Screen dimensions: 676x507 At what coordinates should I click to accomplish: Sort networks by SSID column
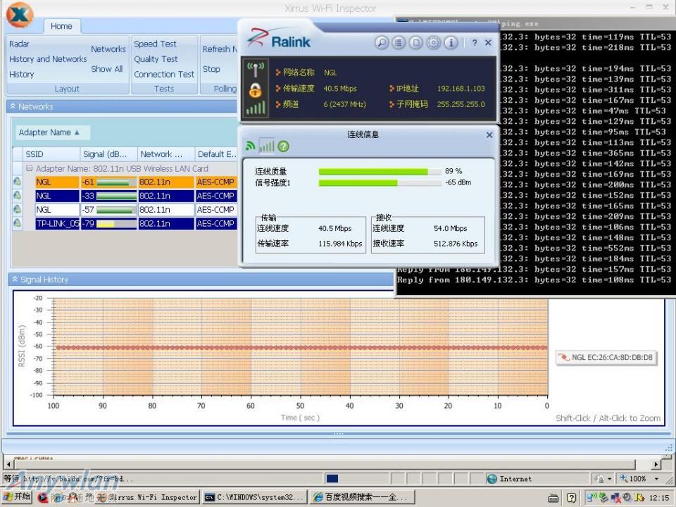pyautogui.click(x=51, y=154)
